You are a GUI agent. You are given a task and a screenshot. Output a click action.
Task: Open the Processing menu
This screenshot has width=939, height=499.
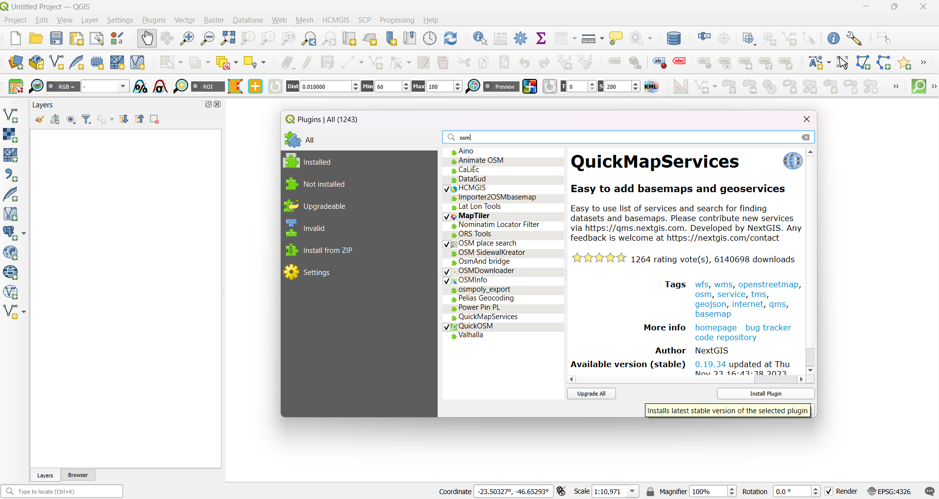397,20
